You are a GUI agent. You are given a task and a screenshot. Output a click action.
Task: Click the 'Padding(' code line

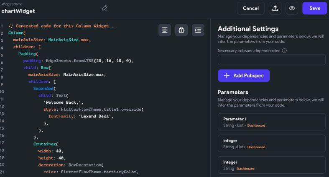[28, 54]
